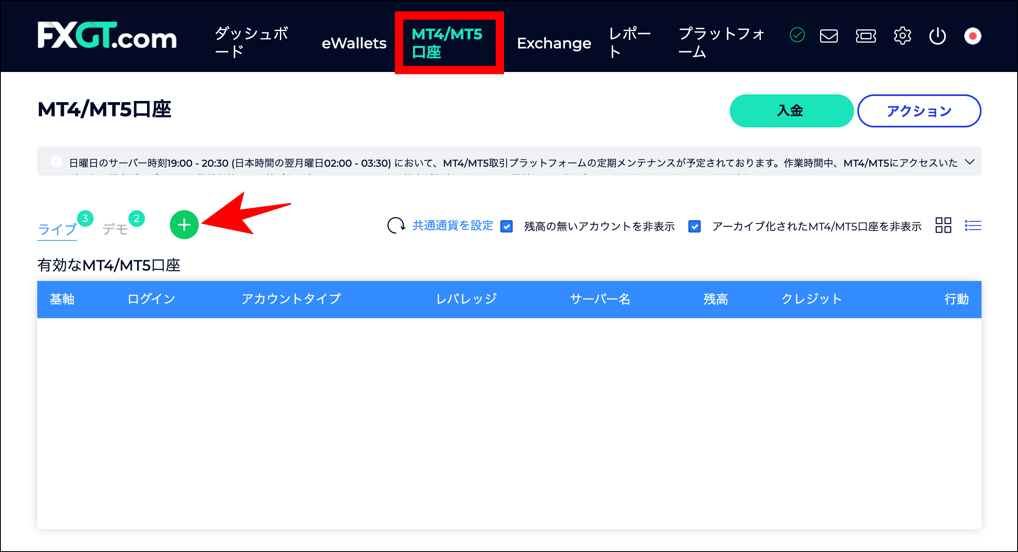The height and width of the screenshot is (552, 1018).
Task: Open the Exchange menu item
Action: coord(554,43)
